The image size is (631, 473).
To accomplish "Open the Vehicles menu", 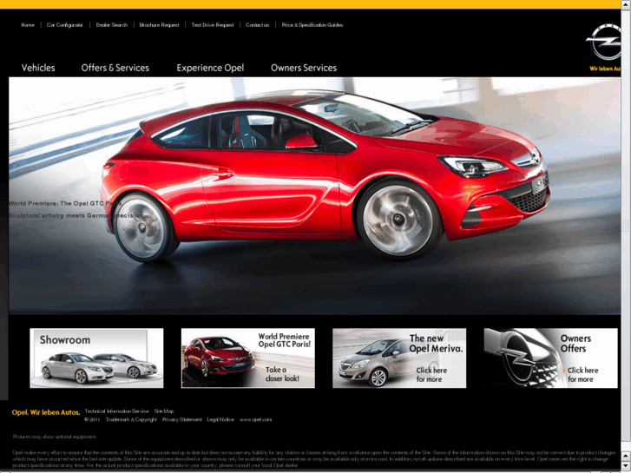I will click(x=38, y=68).
